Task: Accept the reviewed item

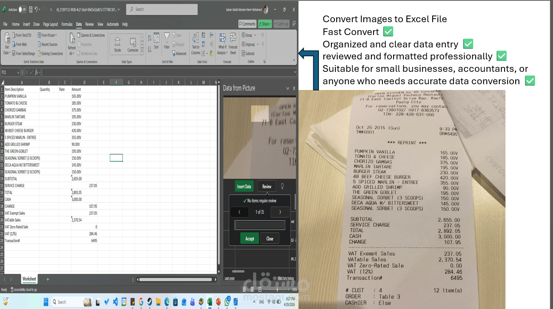Action: coord(250,239)
